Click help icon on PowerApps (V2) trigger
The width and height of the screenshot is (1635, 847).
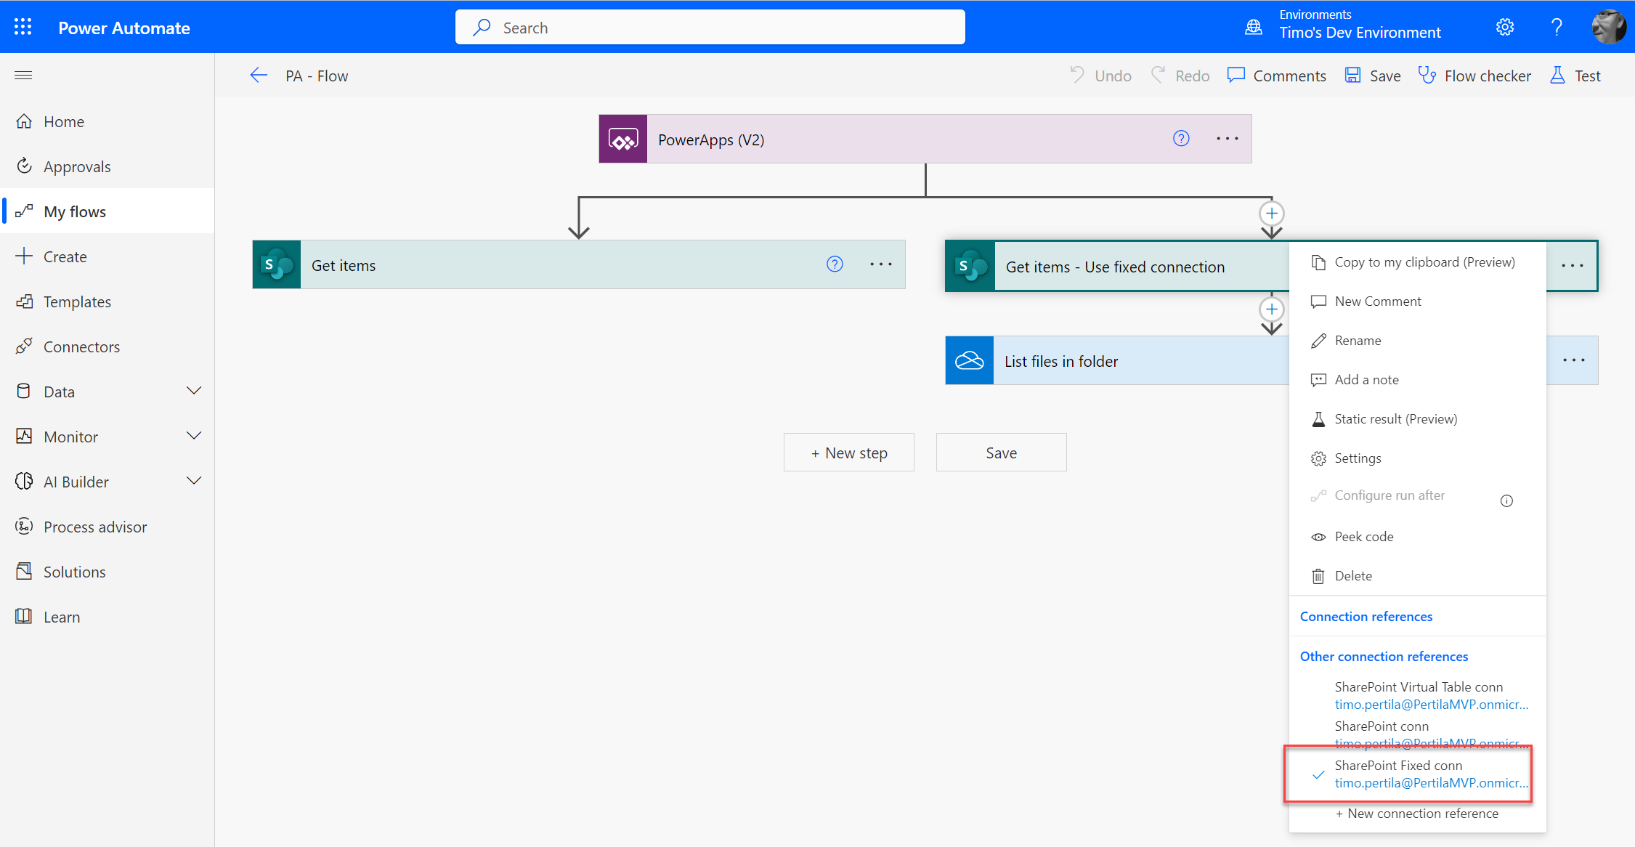(x=1181, y=139)
